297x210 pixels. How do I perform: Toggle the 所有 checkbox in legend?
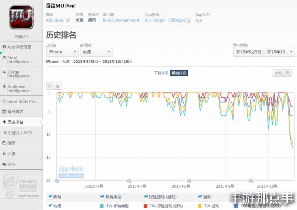tap(50, 197)
